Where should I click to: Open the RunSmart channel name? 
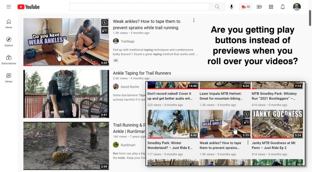point(128,145)
